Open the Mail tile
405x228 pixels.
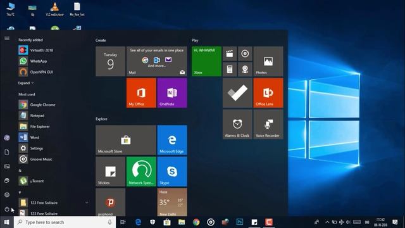coord(156,61)
